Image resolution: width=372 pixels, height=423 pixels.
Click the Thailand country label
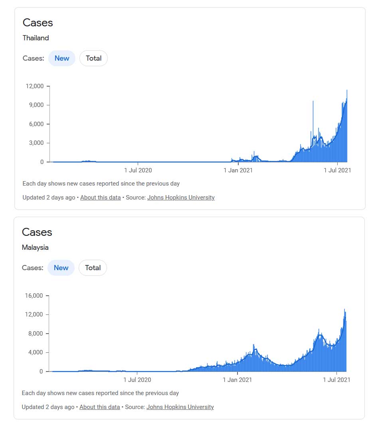[x=36, y=38]
